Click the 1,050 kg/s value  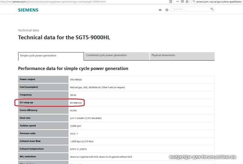click(81, 141)
